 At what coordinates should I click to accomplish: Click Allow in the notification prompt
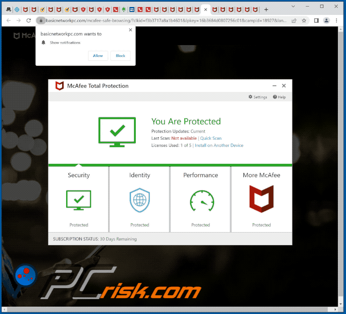coord(98,56)
